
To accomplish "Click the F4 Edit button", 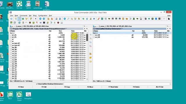I will 44,87.
